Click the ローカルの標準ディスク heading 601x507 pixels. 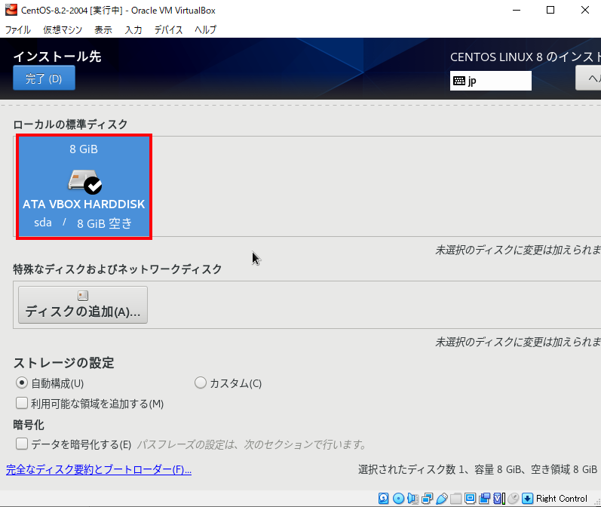point(70,124)
